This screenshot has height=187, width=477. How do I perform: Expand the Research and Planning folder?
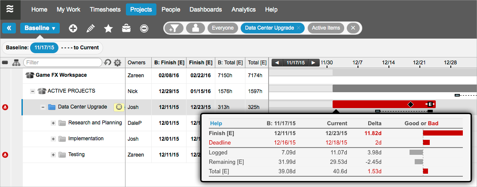click(x=53, y=123)
